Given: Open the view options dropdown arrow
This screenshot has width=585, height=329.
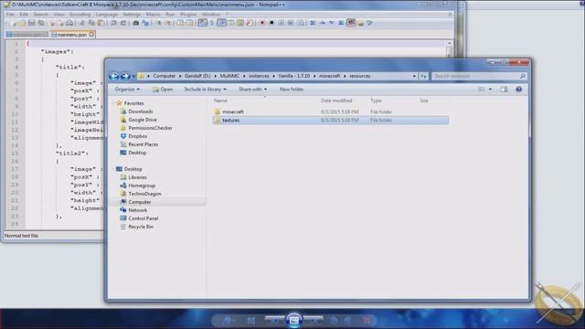Looking at the screenshot, I should point(490,90).
